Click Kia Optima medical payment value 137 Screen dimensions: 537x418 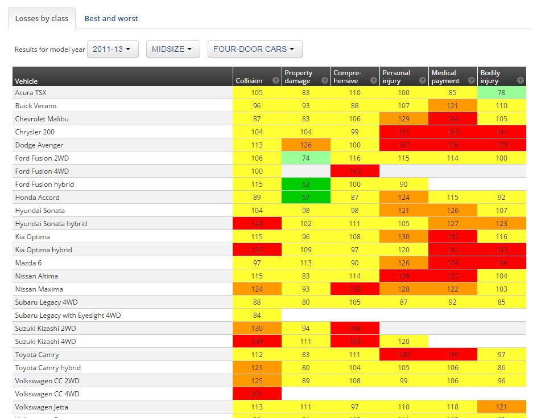click(x=452, y=236)
